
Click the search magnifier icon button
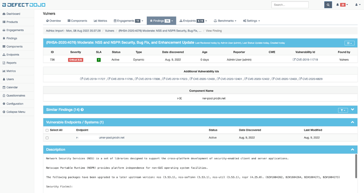328,5
